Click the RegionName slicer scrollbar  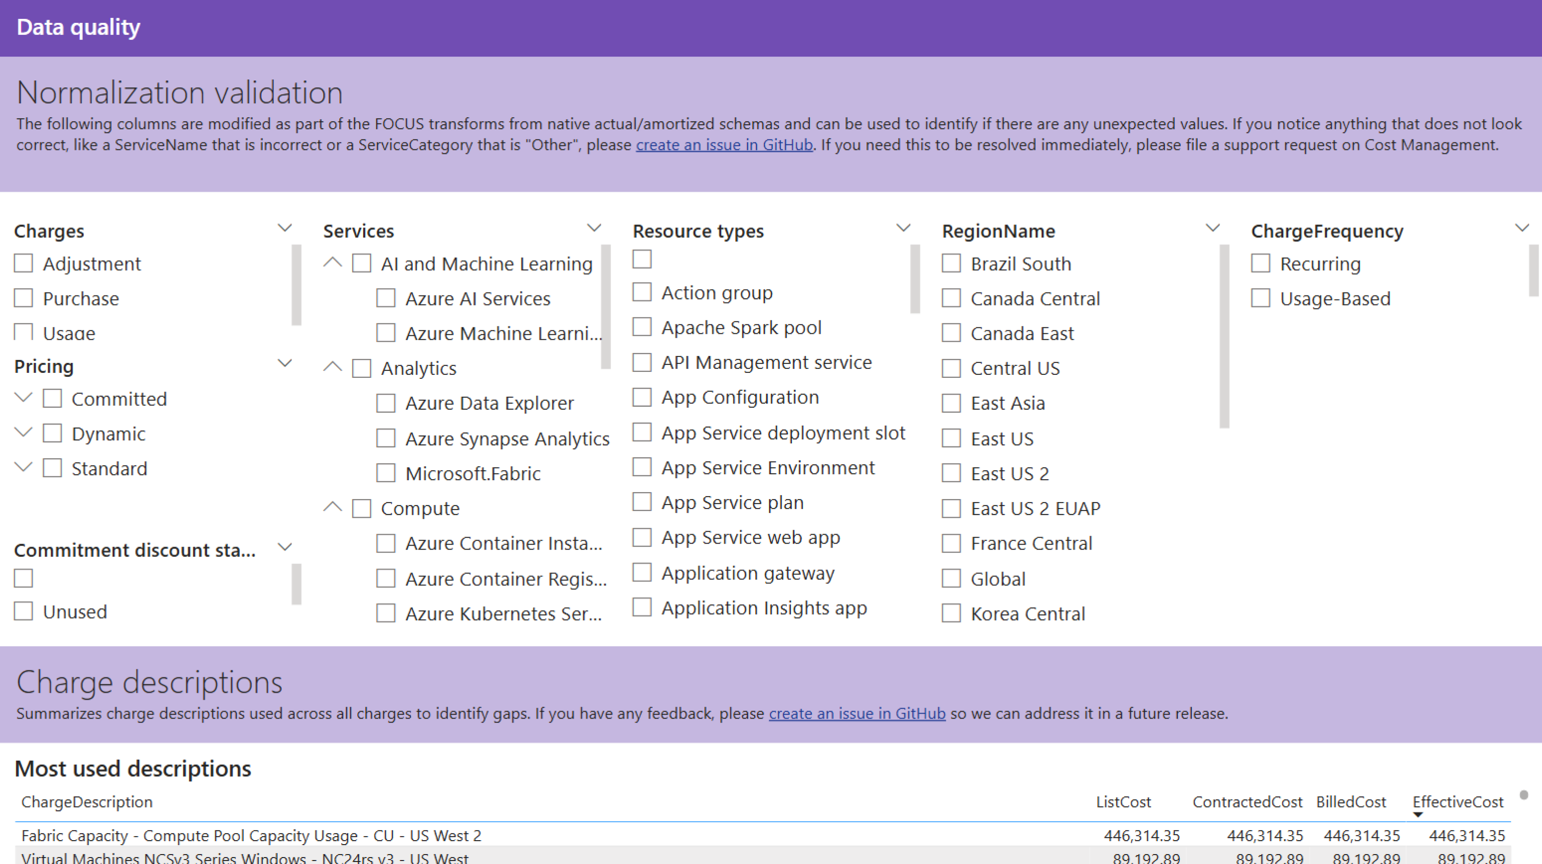1224,335
